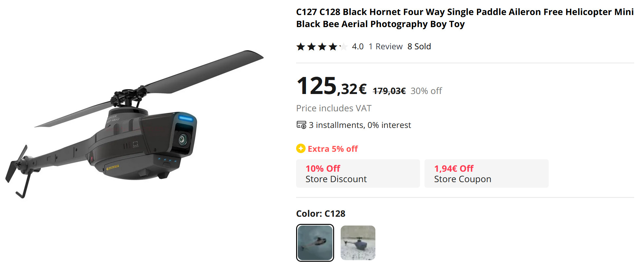The height and width of the screenshot is (266, 643).
Task: Click the first filled rating star
Action: tap(301, 47)
